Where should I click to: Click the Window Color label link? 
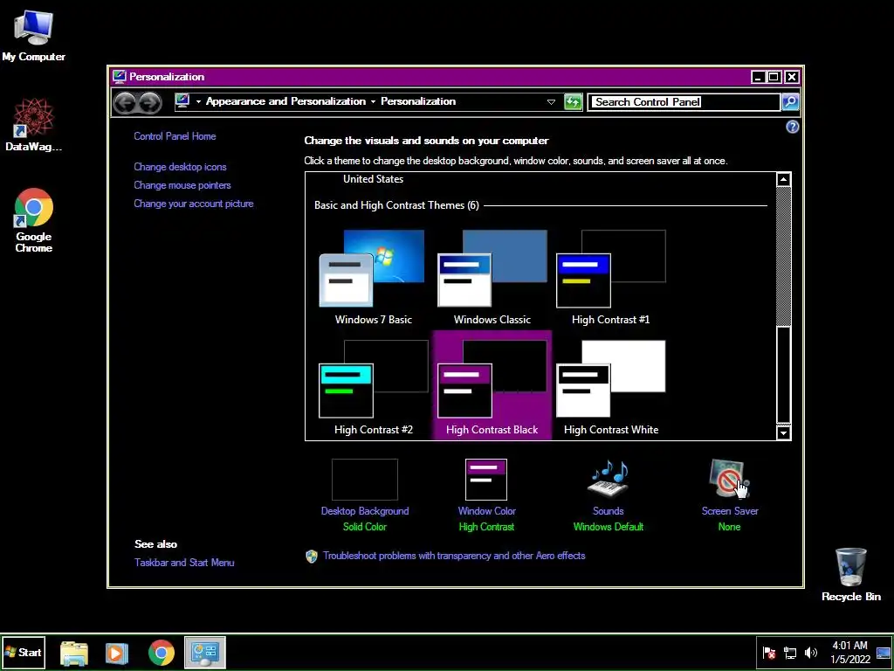pyautogui.click(x=486, y=510)
